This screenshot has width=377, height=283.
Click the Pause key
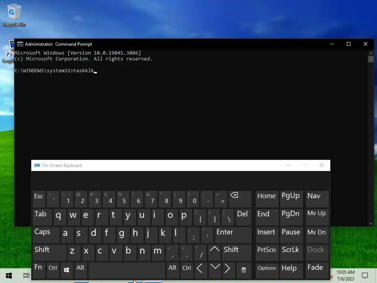(x=292, y=234)
